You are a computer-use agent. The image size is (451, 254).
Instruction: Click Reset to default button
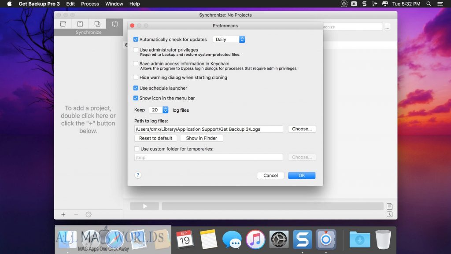pyautogui.click(x=155, y=138)
